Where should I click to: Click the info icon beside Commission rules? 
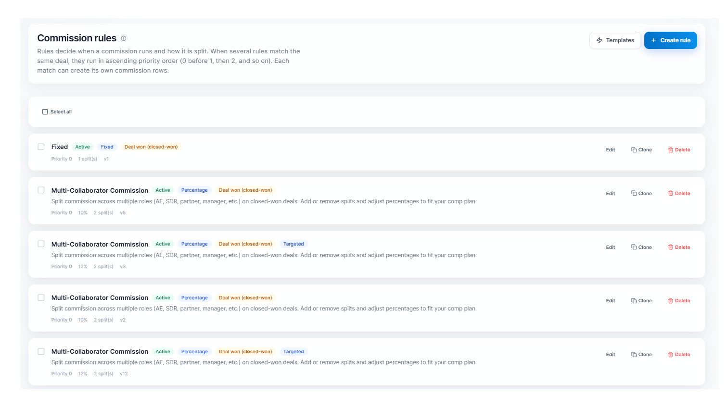point(124,38)
